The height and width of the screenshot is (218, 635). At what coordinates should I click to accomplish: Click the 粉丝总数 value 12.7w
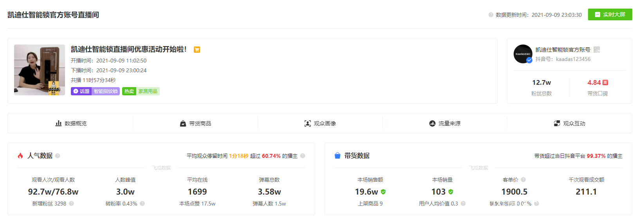(x=541, y=82)
